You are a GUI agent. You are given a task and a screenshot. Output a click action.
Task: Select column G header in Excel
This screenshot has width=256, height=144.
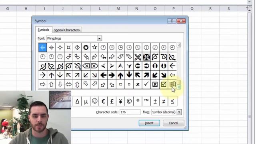(x=8, y=9)
